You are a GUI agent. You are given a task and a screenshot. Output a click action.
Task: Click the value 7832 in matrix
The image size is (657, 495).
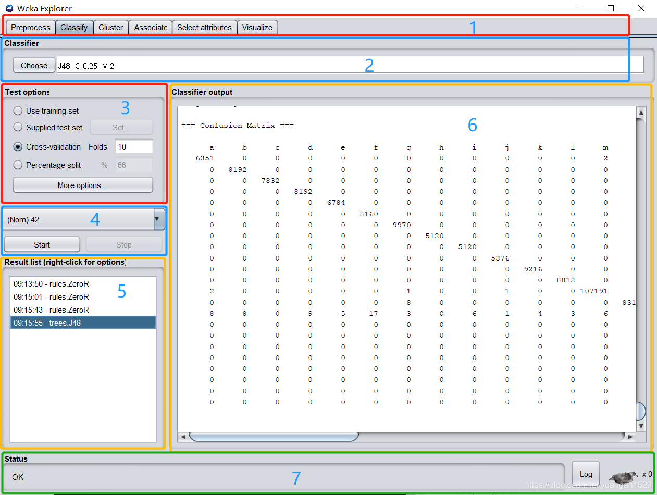pos(270,181)
